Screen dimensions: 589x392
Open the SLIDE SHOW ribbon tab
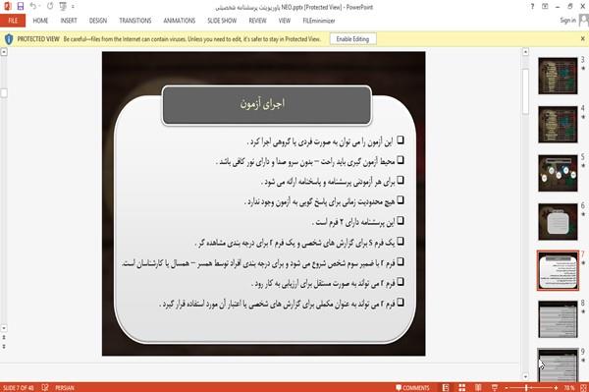[x=222, y=21]
